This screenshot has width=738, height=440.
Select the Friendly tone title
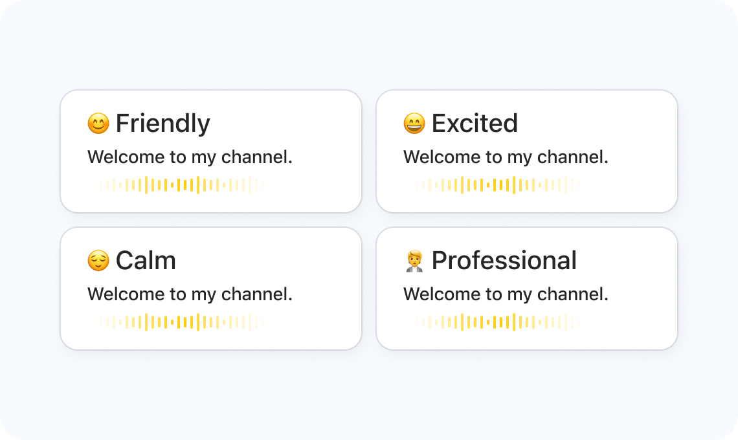pos(162,124)
